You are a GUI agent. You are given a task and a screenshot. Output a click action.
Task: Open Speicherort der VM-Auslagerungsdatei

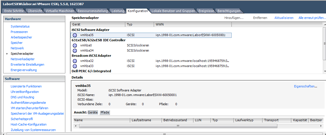tap(37, 114)
